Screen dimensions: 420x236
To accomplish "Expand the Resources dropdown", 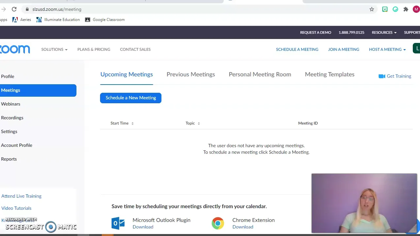I will (x=384, y=32).
